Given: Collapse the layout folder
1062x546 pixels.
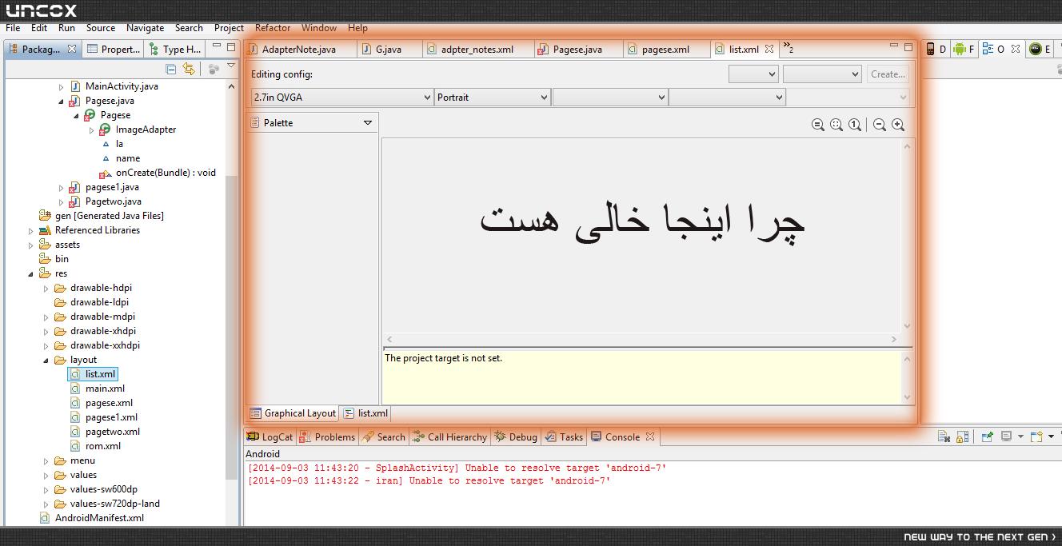Looking at the screenshot, I should 46,360.
